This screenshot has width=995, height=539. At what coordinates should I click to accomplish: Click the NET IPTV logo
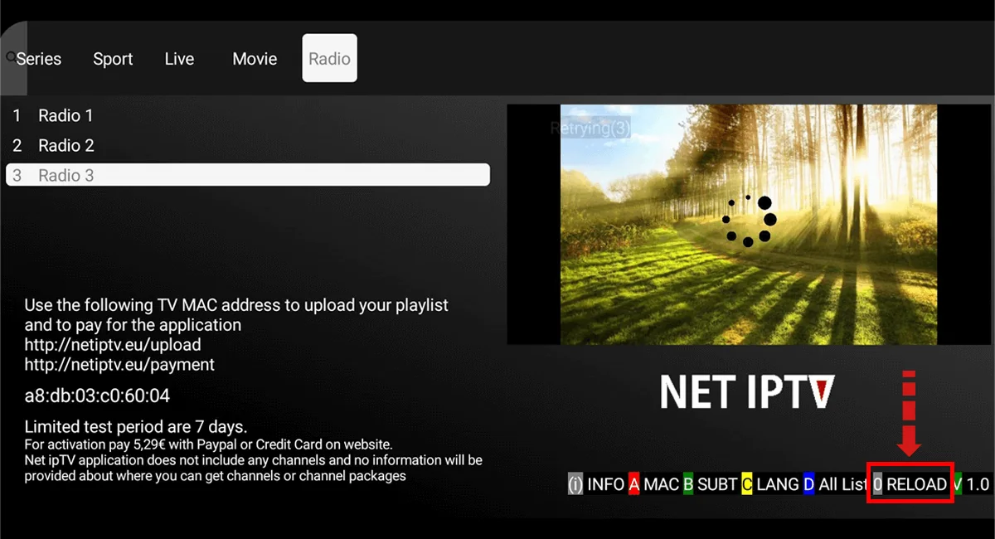click(x=747, y=391)
